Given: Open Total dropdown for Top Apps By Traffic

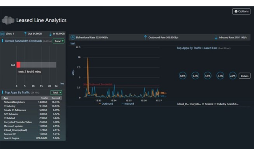Looking at the screenshot, I should coord(56,93).
